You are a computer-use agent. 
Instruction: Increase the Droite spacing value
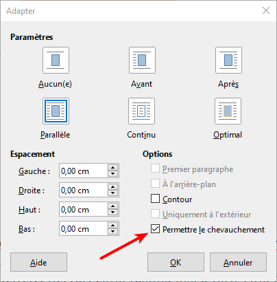[112, 187]
